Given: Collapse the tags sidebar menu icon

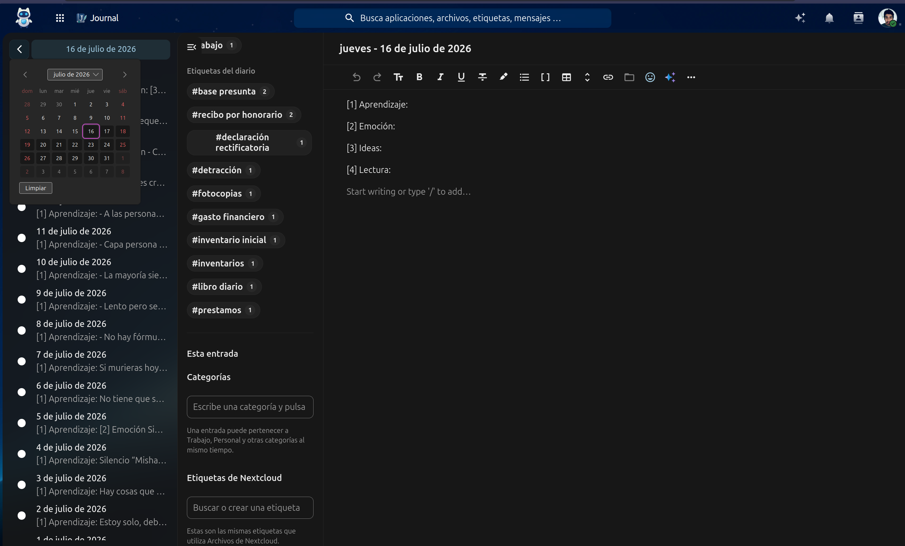Looking at the screenshot, I should click(x=191, y=47).
